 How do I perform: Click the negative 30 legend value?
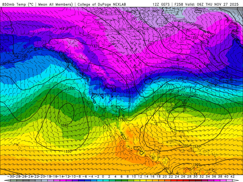[11, 177]
